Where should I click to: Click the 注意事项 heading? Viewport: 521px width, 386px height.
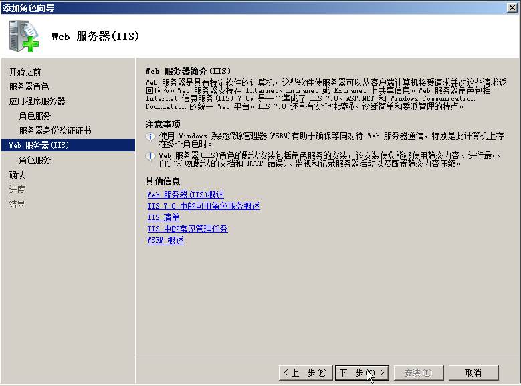163,124
